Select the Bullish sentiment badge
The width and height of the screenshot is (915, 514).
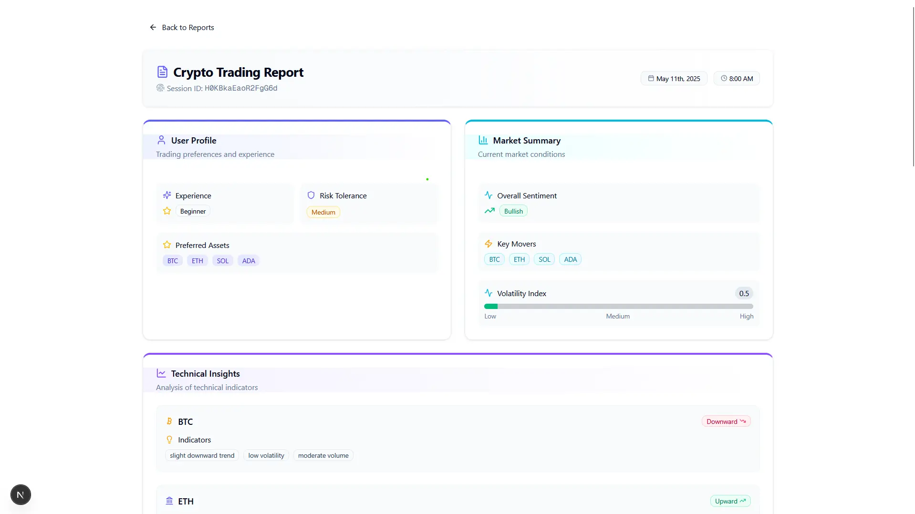click(512, 210)
